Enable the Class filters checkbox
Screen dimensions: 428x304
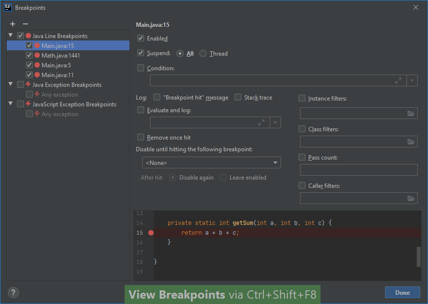pos(302,129)
